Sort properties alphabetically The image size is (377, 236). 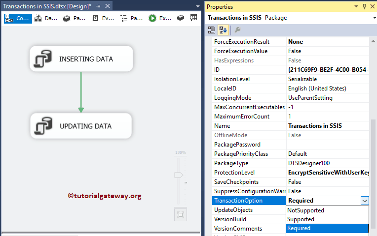pyautogui.click(x=223, y=30)
